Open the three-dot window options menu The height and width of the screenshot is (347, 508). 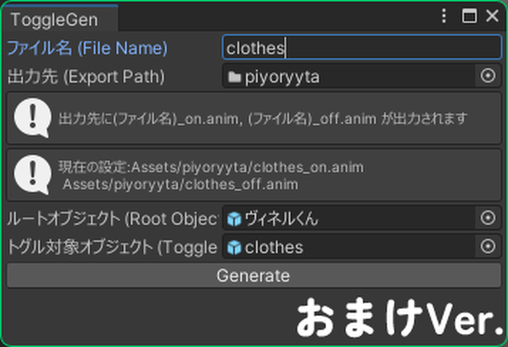444,16
